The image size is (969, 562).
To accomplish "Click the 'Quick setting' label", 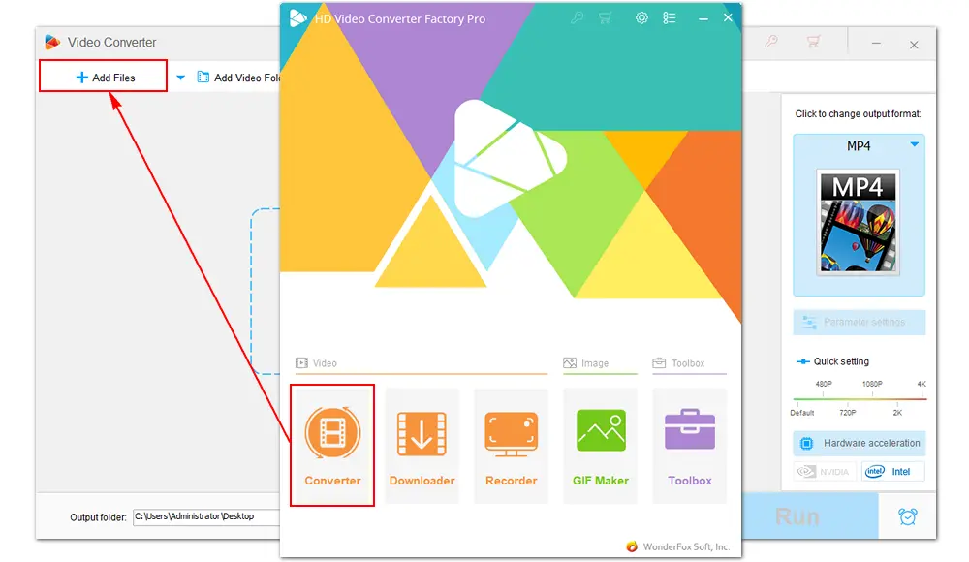I will tap(841, 361).
